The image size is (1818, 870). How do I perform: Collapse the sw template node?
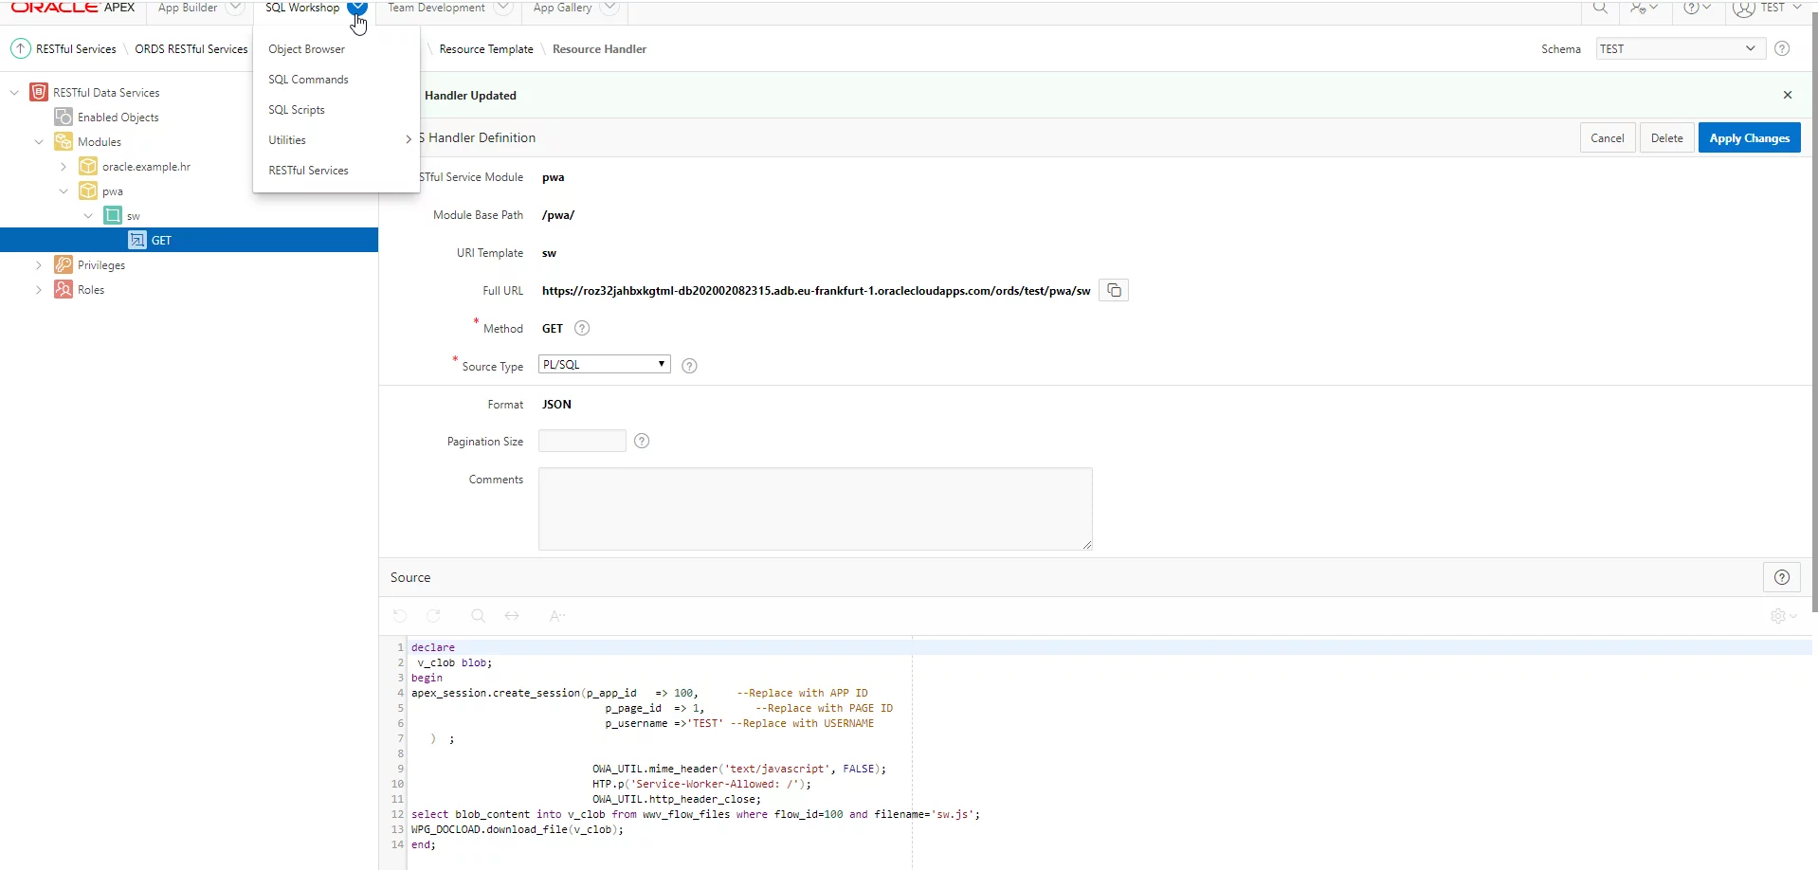tap(88, 216)
